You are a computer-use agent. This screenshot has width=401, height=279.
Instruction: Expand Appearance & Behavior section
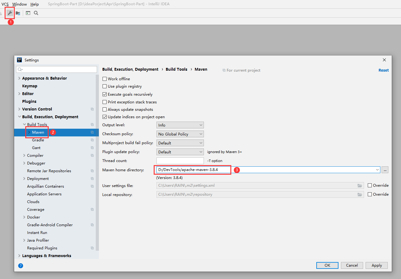pos(19,78)
